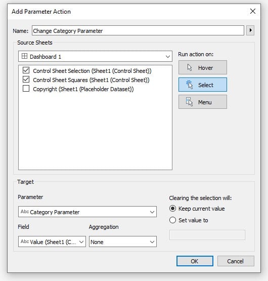This screenshot has width=268, height=281.
Task: Click the Hover cursor icon
Action: 190,67
